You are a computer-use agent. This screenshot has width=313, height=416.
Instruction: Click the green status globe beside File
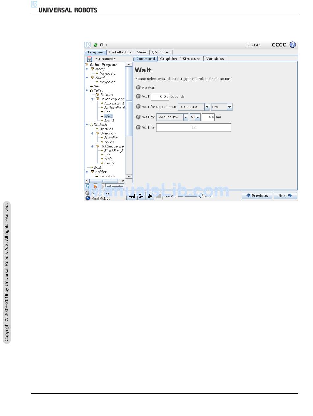pos(96,45)
